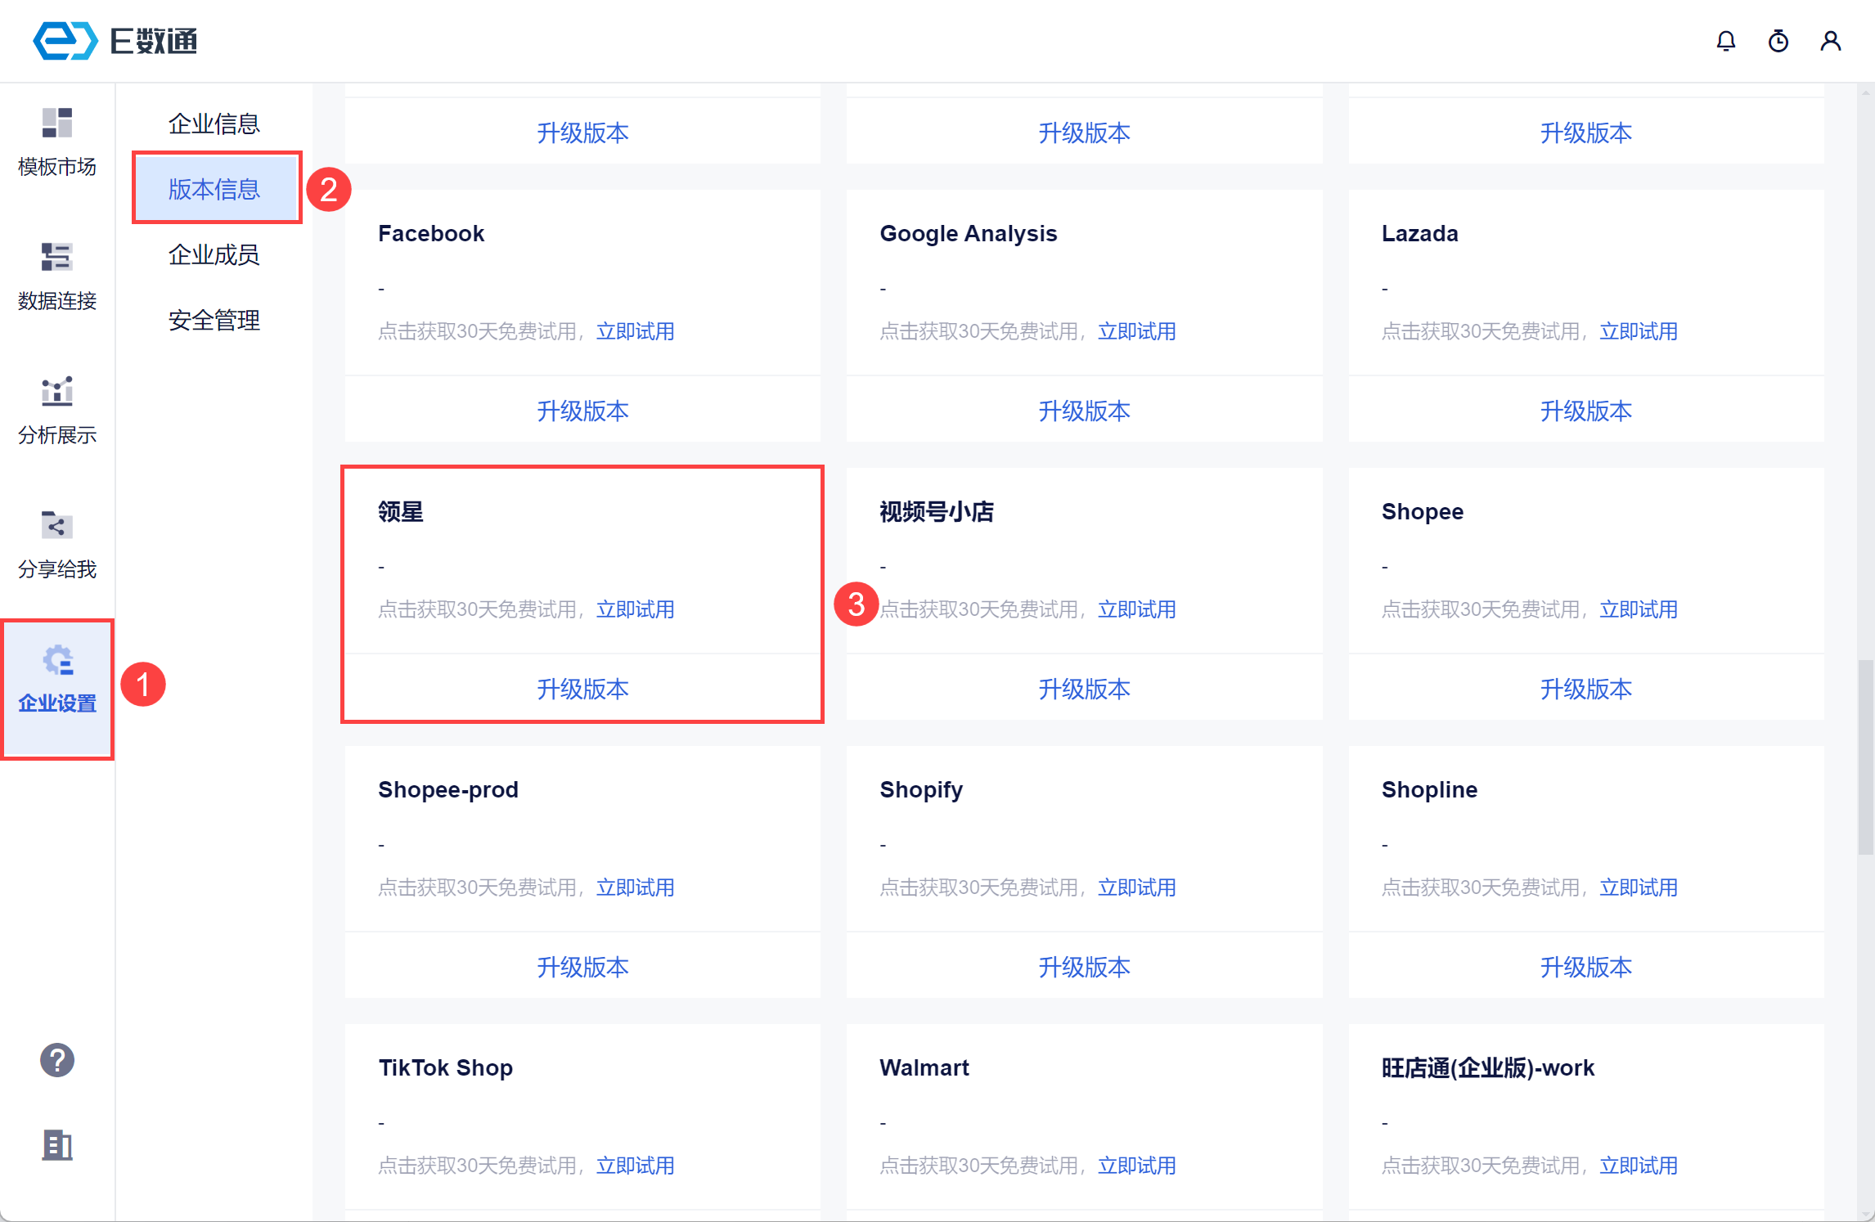This screenshot has height=1222, width=1875.
Task: Open 企业成员 menu item
Action: click(x=214, y=254)
